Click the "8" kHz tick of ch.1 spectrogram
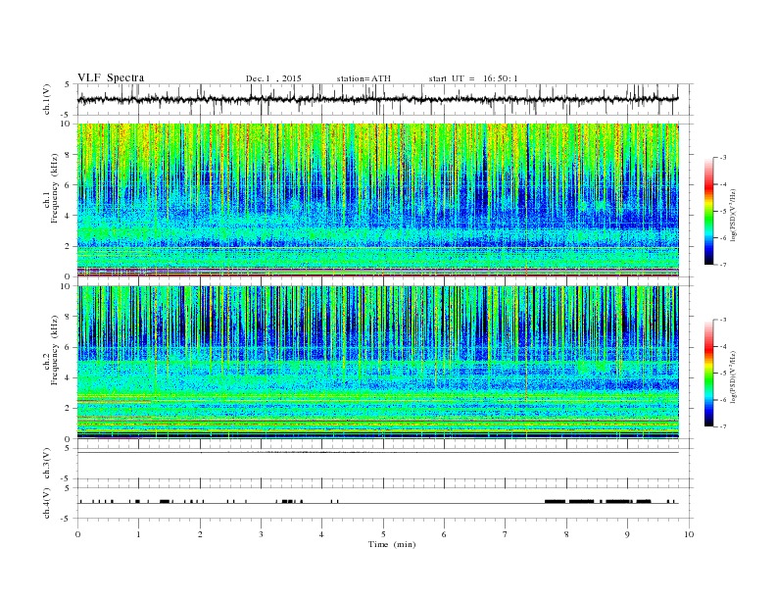The height and width of the screenshot is (600, 776). point(68,155)
